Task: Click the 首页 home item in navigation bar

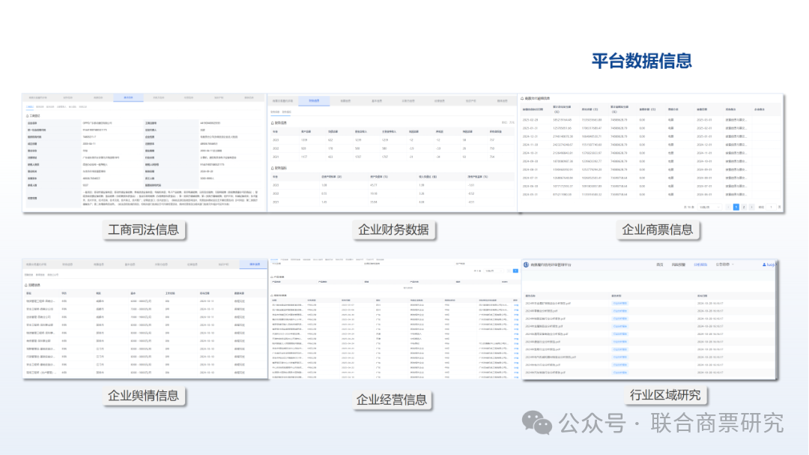Action: [659, 265]
